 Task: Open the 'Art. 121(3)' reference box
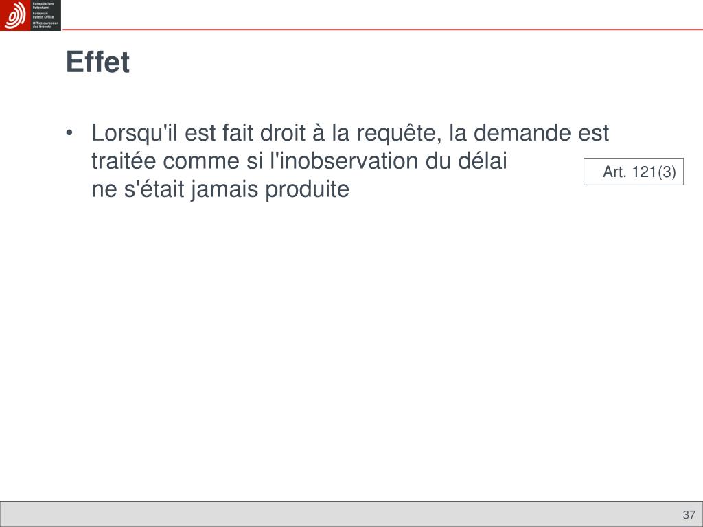[x=634, y=172]
